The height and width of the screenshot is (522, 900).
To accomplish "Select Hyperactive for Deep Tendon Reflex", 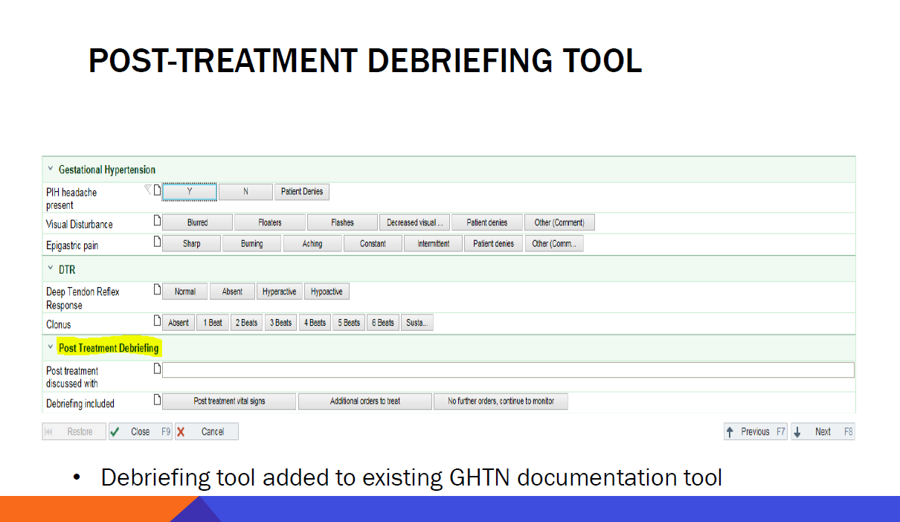I will [x=279, y=291].
